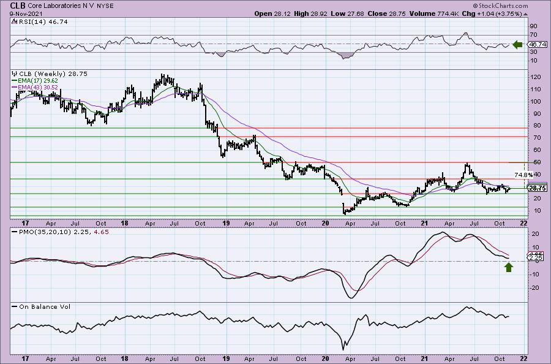Click the 74.8% annotation label
This screenshot has width=551, height=364.
pyautogui.click(x=523, y=175)
